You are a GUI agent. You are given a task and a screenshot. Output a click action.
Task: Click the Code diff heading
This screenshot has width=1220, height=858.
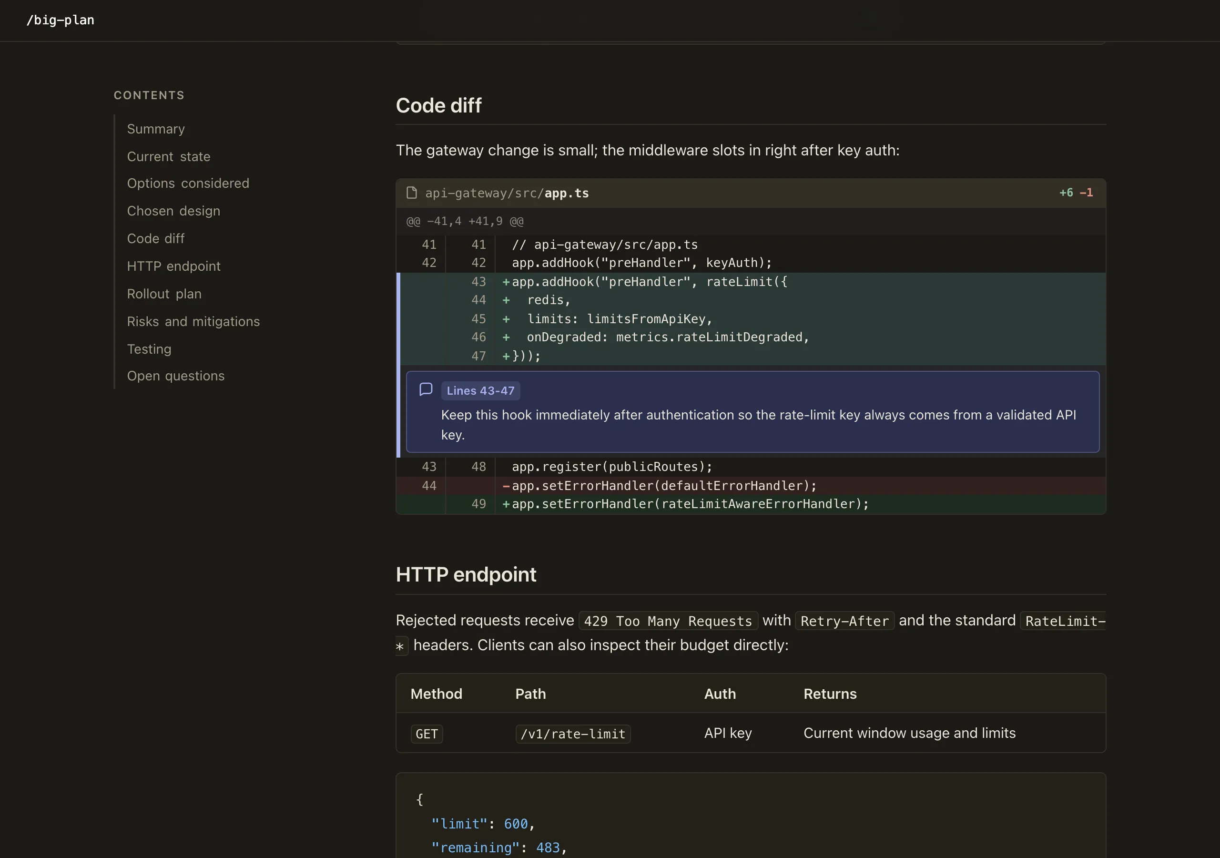pos(438,105)
